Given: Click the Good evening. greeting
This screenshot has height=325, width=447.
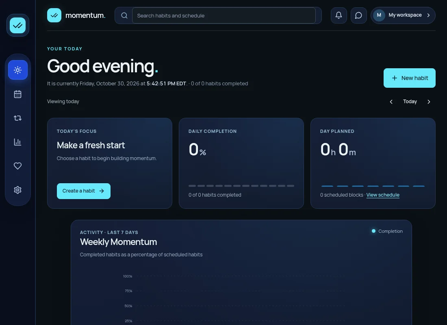Looking at the screenshot, I should point(103,66).
